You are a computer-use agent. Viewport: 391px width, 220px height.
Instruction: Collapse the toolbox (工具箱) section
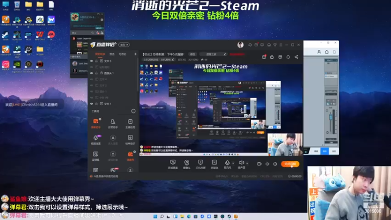click(x=133, y=111)
